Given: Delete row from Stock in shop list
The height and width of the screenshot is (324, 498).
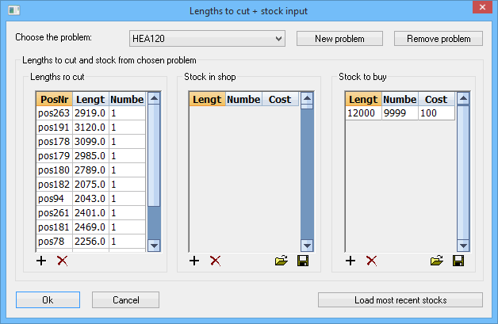Looking at the screenshot, I should [x=214, y=261].
